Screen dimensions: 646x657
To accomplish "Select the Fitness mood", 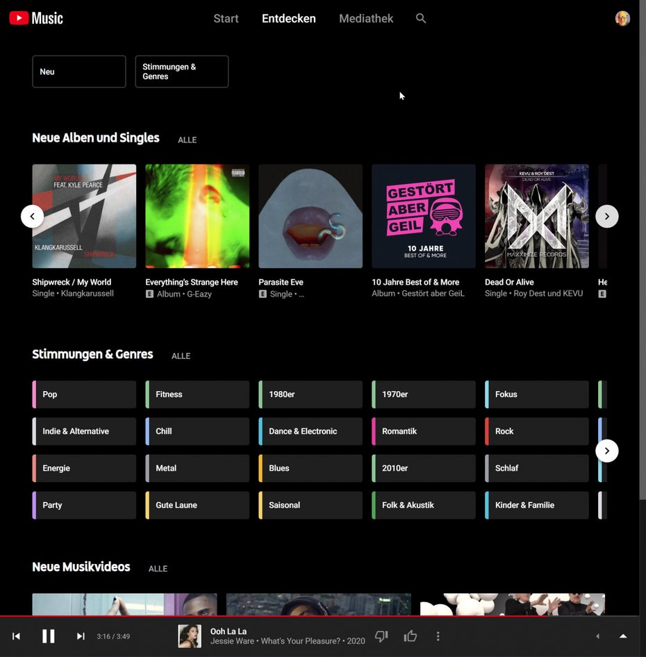I will pos(197,394).
